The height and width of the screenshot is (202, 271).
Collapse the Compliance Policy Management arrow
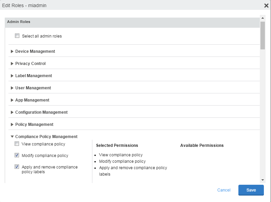coord(12,137)
